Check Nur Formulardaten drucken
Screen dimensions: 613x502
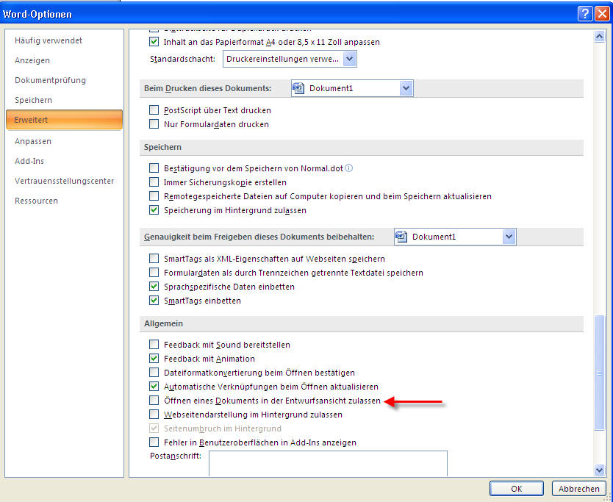pos(154,124)
